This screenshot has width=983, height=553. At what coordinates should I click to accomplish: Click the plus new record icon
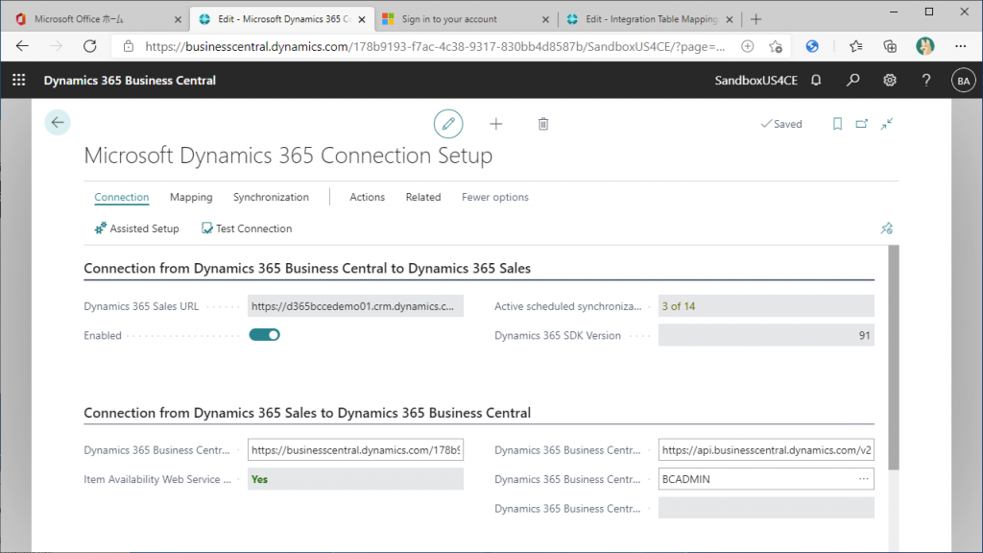click(x=496, y=124)
